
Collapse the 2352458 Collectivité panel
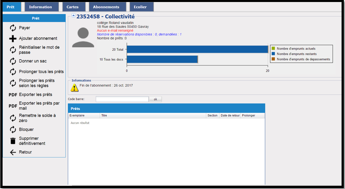(x=74, y=16)
